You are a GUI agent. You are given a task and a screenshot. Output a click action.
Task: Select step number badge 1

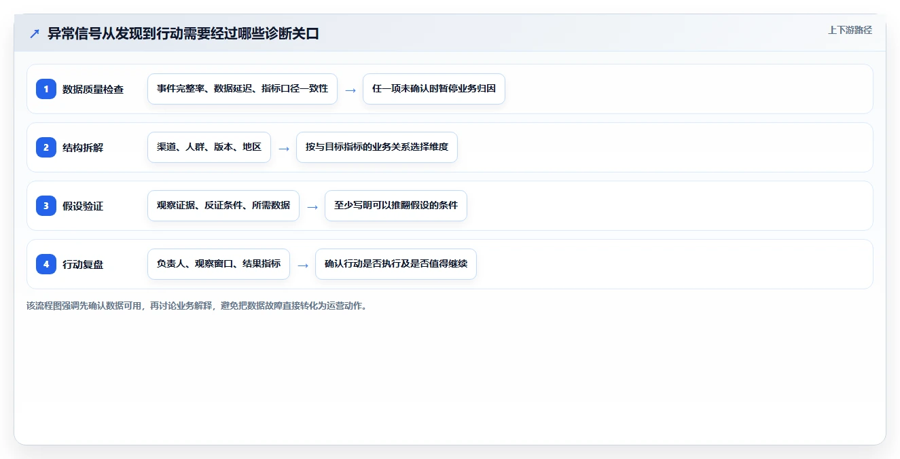(46, 89)
